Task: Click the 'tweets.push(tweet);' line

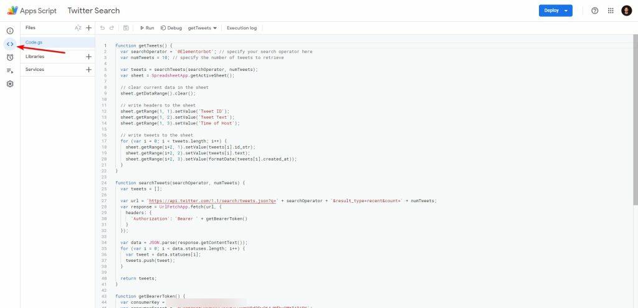Action: [x=151, y=261]
